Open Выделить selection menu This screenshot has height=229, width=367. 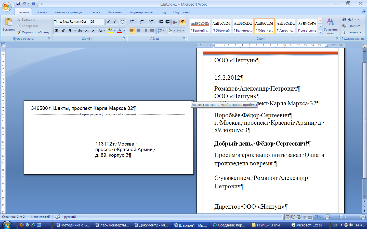(x=353, y=32)
